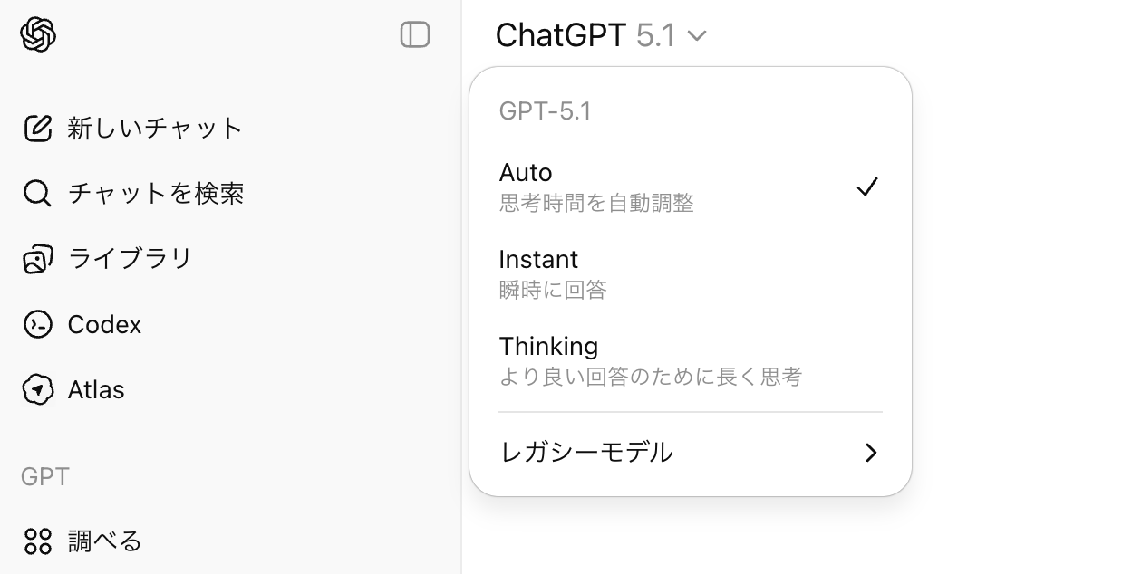The width and height of the screenshot is (1122, 574).
Task: Open the 新しいチャット menu entry
Action: [x=153, y=128]
